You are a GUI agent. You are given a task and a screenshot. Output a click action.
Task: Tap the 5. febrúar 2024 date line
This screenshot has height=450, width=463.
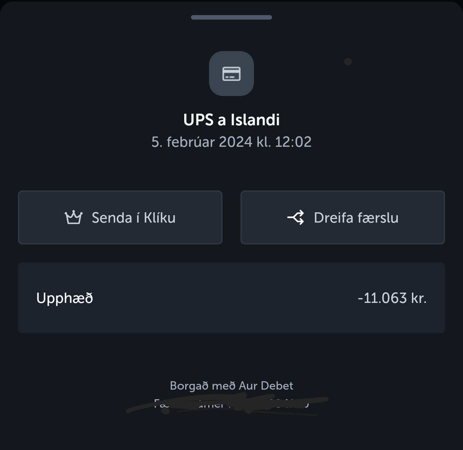tap(232, 142)
